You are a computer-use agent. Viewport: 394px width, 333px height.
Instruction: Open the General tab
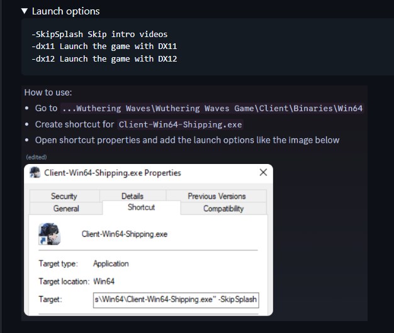66,209
